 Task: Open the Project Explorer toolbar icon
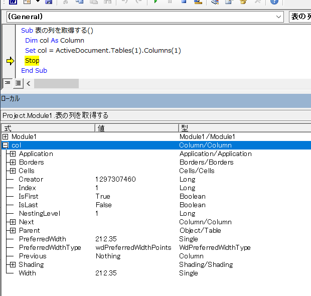click(215, 2)
